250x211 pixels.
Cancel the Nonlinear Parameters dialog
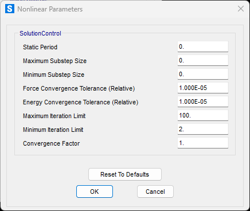[155, 192]
